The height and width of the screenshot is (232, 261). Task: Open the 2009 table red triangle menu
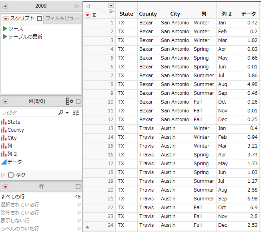pos(5,6)
